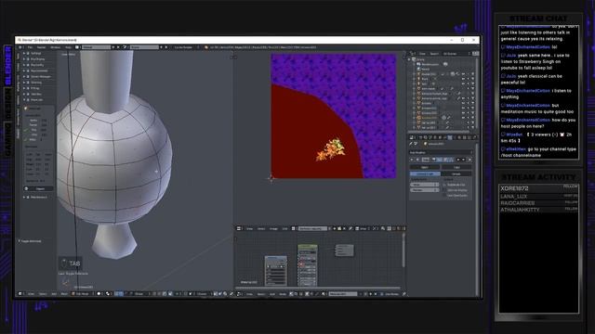Move the modifier up in stack
The image size is (595, 334).
(x=458, y=160)
